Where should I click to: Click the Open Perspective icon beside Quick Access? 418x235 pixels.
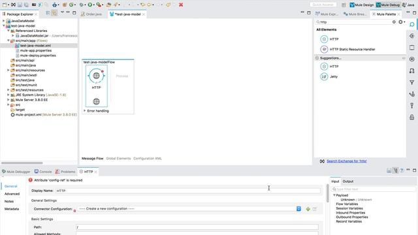(x=344, y=5)
